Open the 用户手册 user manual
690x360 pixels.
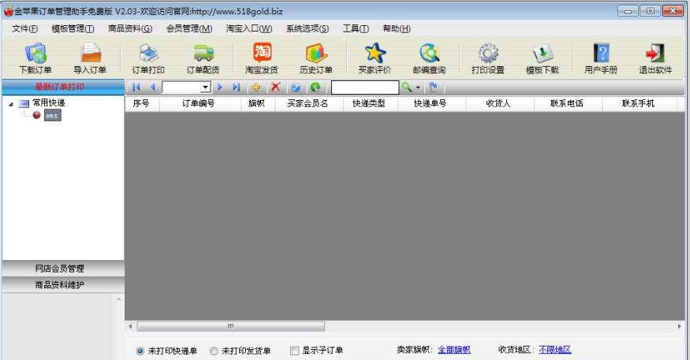click(x=601, y=58)
